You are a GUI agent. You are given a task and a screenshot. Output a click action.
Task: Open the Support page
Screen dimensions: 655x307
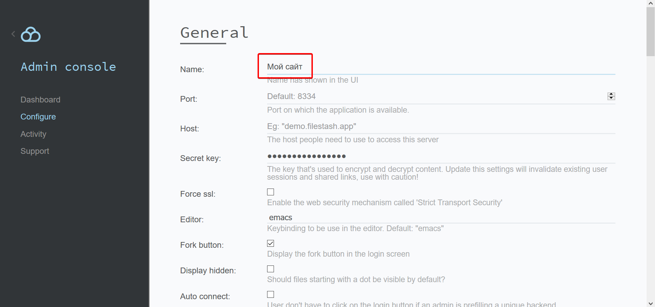click(x=34, y=151)
